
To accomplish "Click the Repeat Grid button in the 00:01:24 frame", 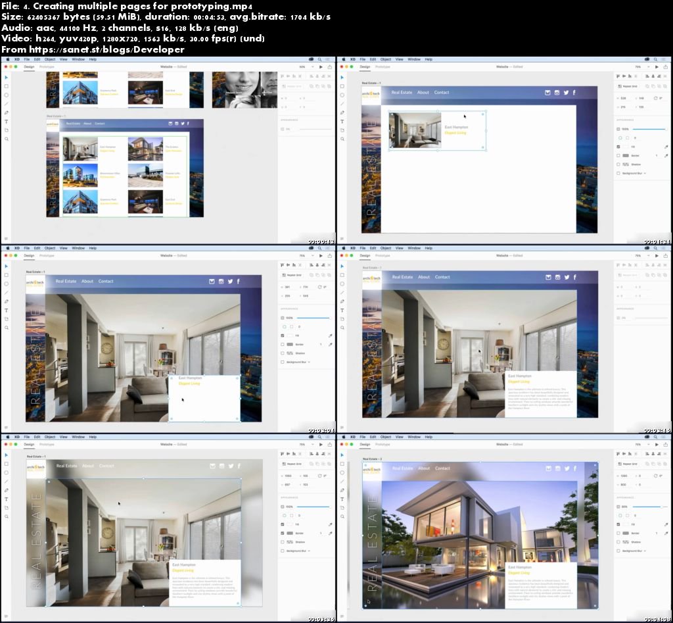I will point(628,86).
